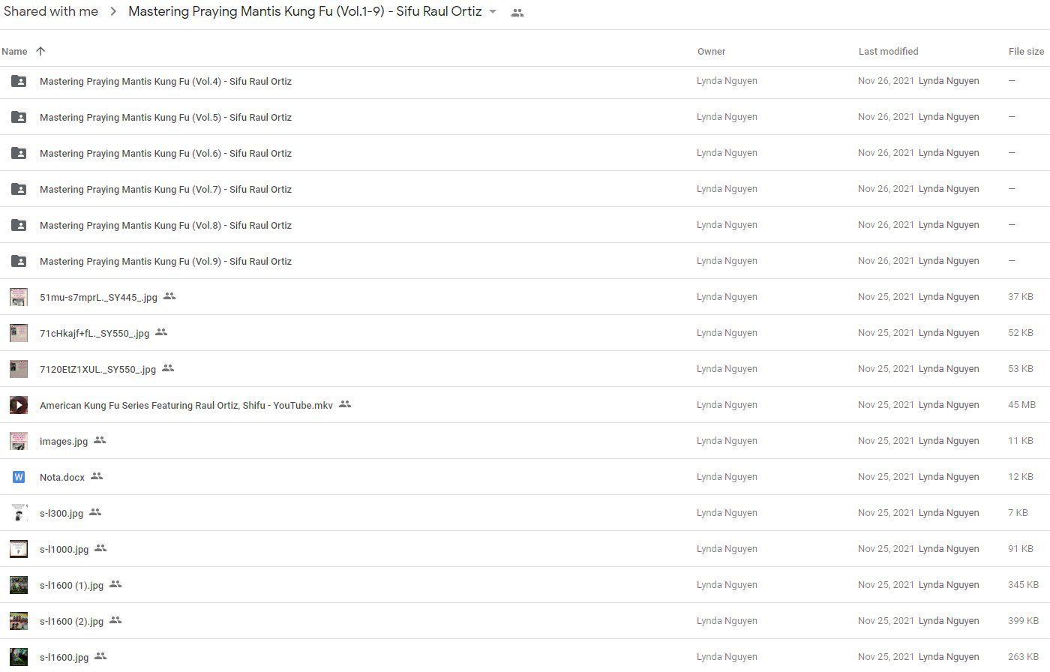The image size is (1050, 672).
Task: Sort by File size column header
Action: (x=1026, y=52)
